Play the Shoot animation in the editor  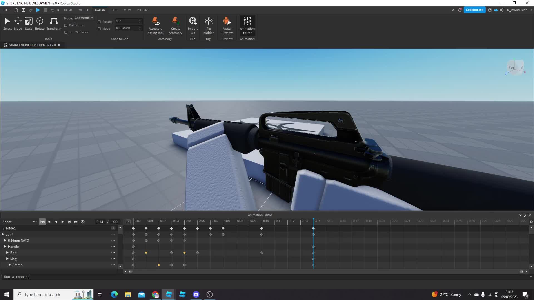click(x=63, y=222)
